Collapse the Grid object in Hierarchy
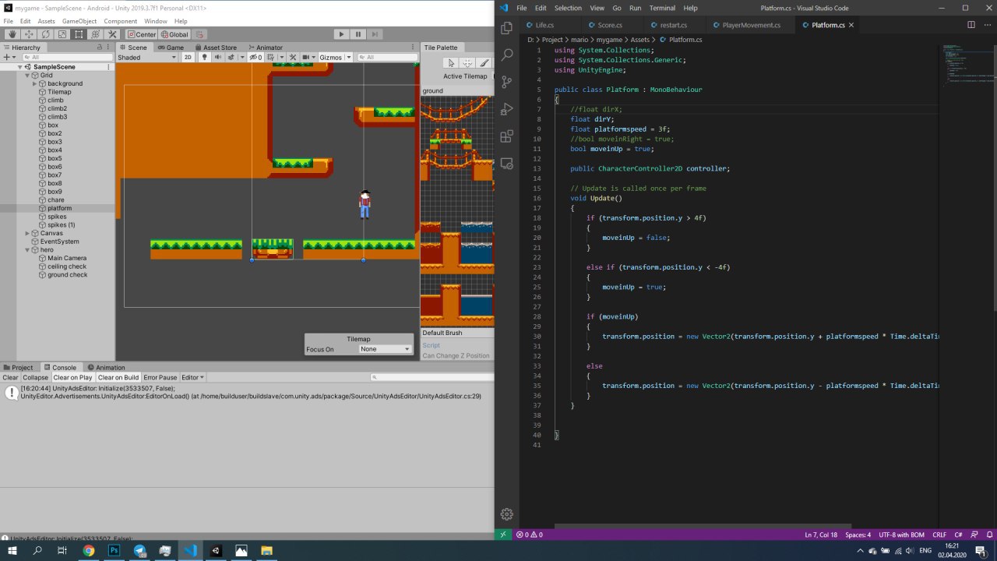 pyautogui.click(x=27, y=76)
